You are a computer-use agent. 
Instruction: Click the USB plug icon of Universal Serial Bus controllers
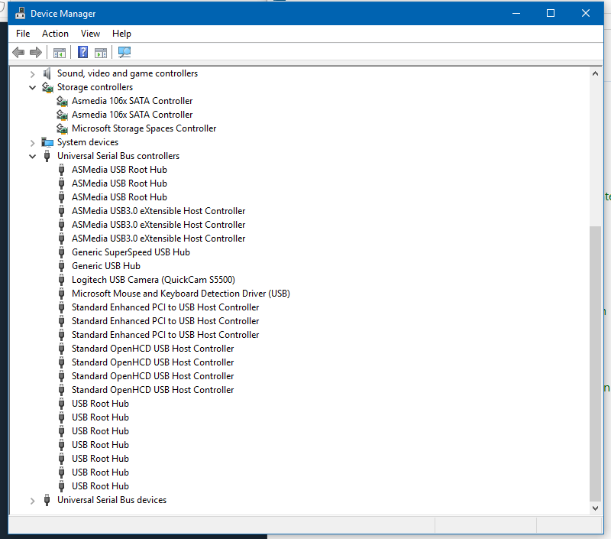47,156
